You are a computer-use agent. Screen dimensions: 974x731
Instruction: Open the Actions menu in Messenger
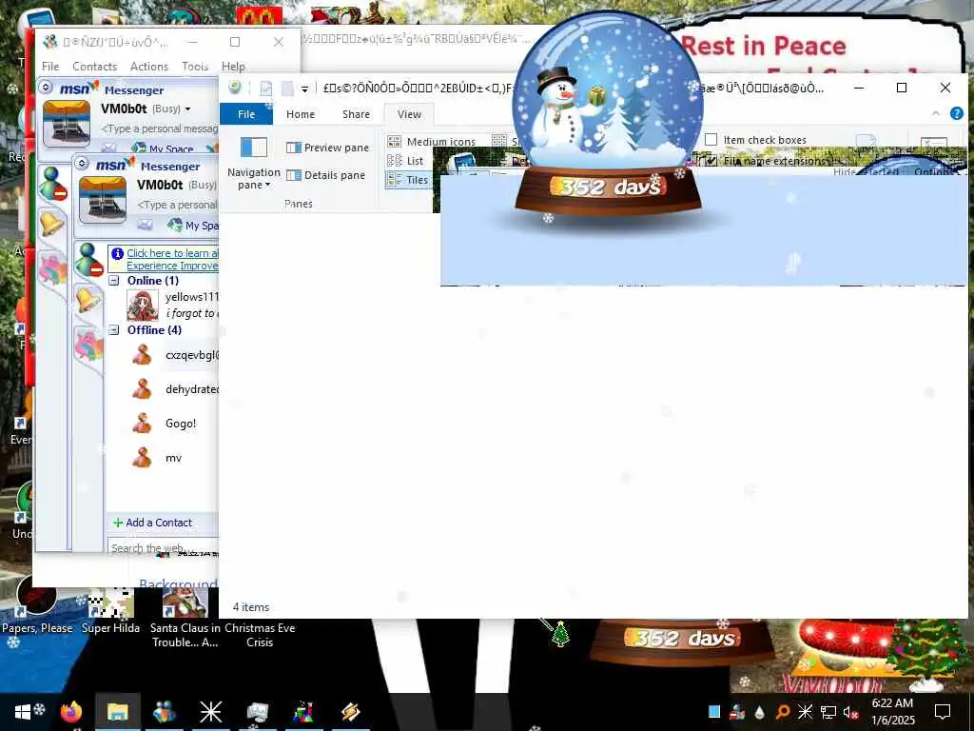[149, 66]
